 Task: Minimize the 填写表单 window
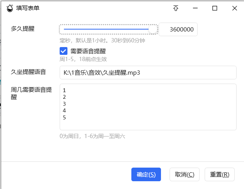[195, 8]
